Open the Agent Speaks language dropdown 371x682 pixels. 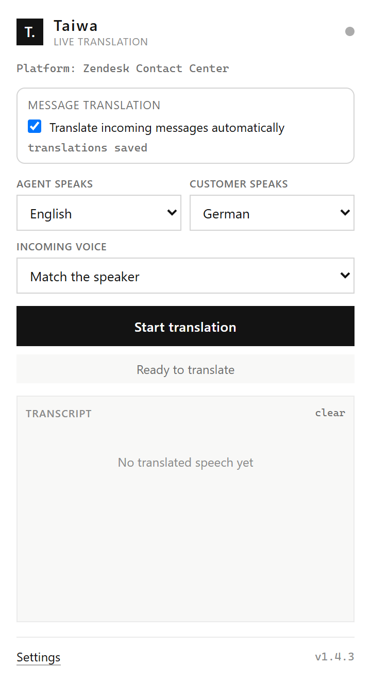coord(99,213)
